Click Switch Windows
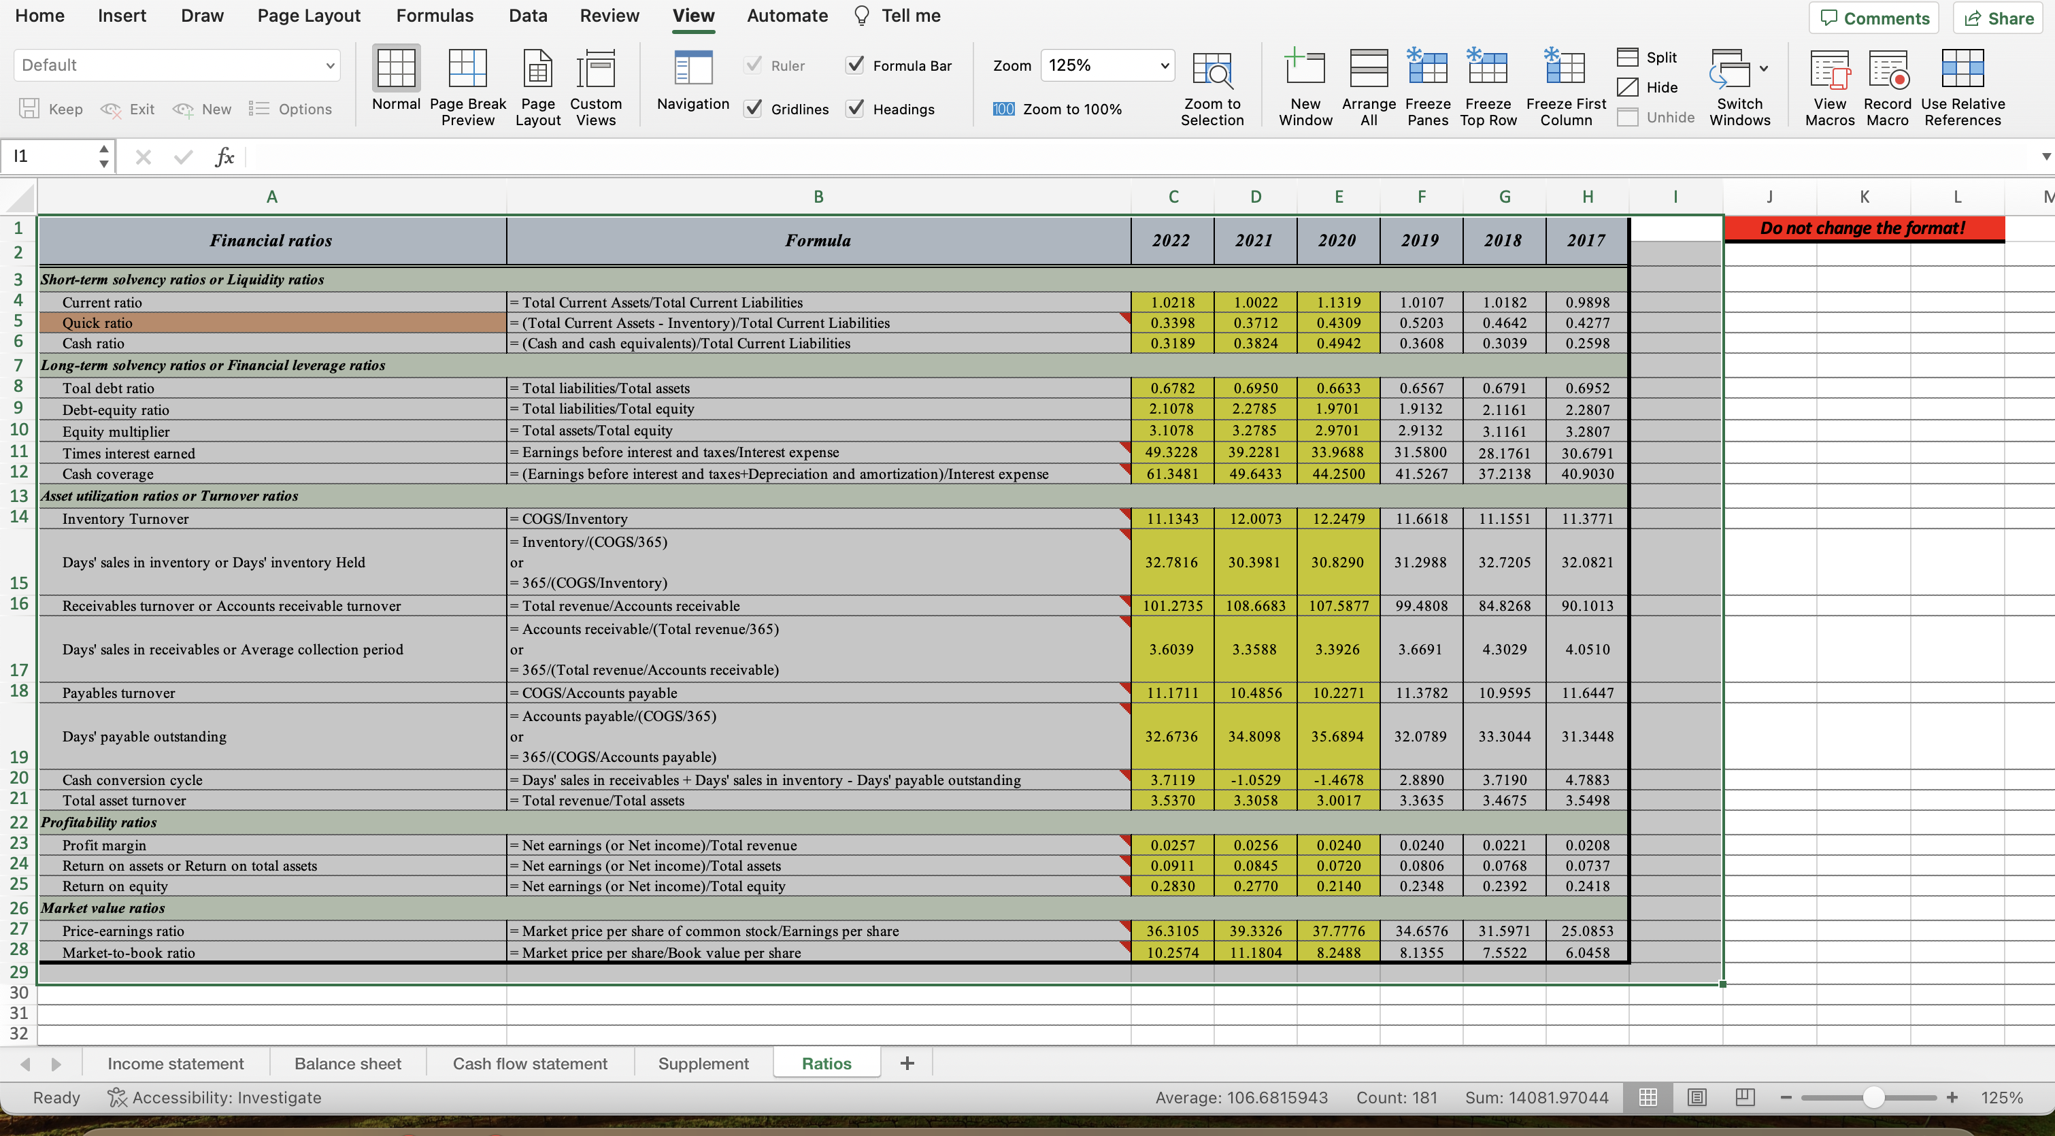This screenshot has height=1136, width=2055. tap(1739, 87)
